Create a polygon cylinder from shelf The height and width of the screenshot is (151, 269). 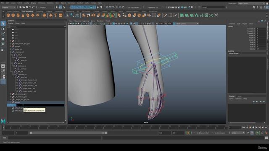tap(18, 16)
